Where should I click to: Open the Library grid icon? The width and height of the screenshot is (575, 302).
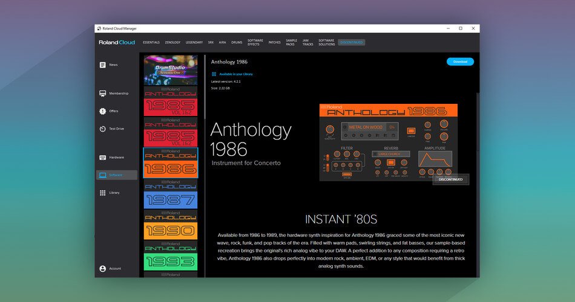[103, 193]
